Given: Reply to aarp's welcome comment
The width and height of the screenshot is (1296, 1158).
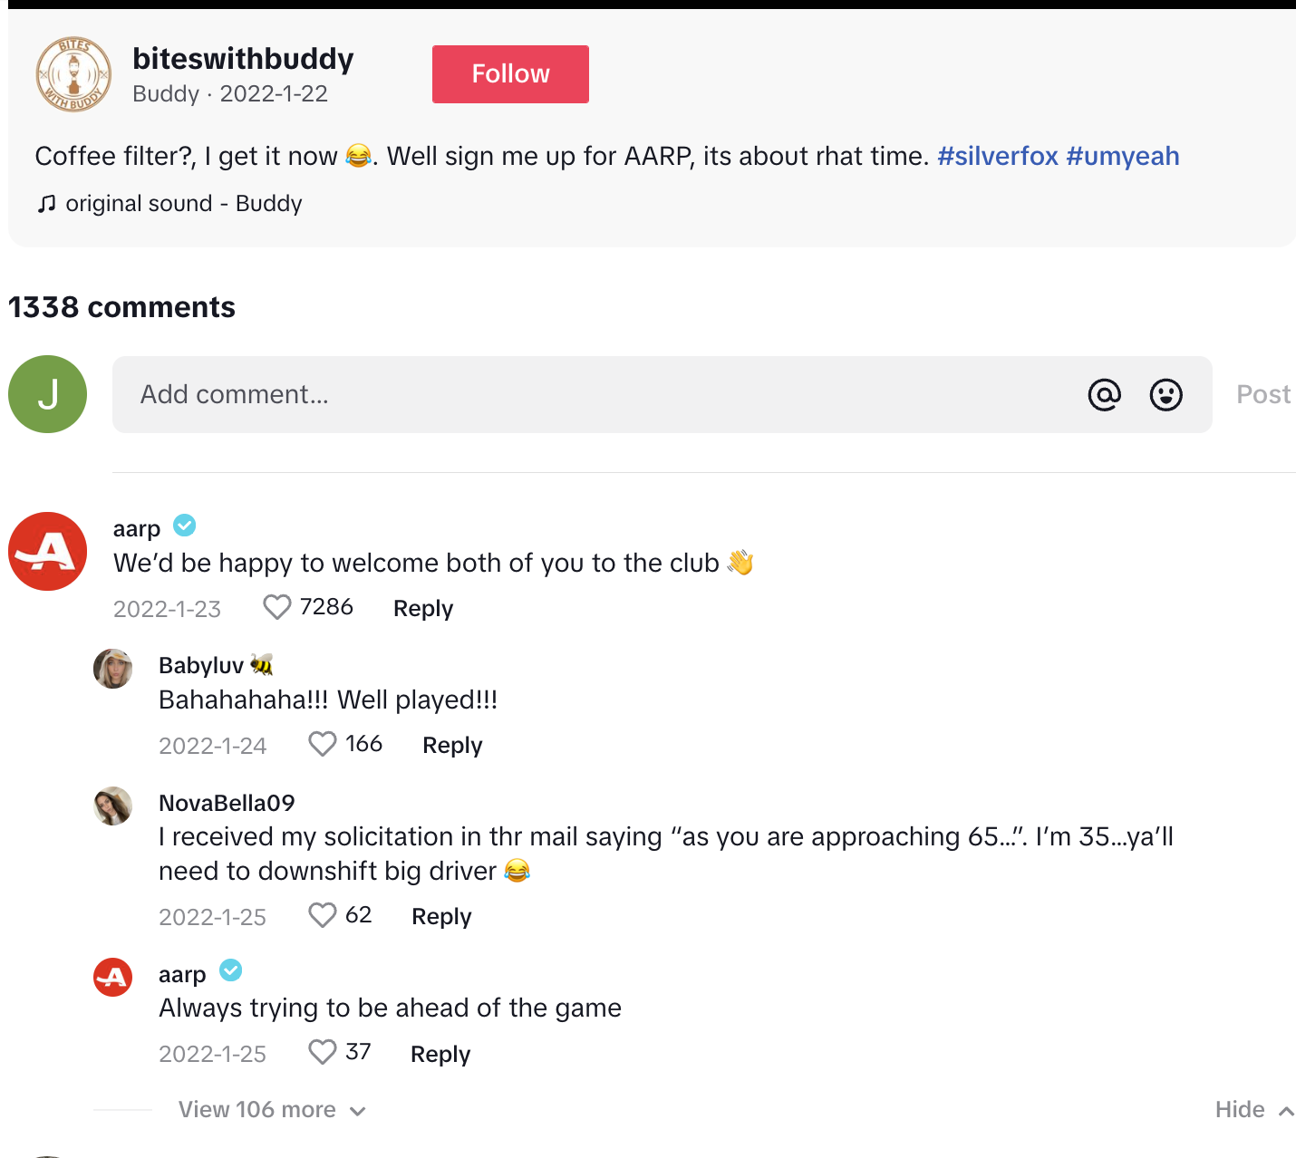Looking at the screenshot, I should (423, 608).
